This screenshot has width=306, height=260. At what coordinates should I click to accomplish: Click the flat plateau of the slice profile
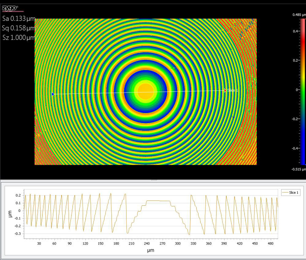point(158,201)
